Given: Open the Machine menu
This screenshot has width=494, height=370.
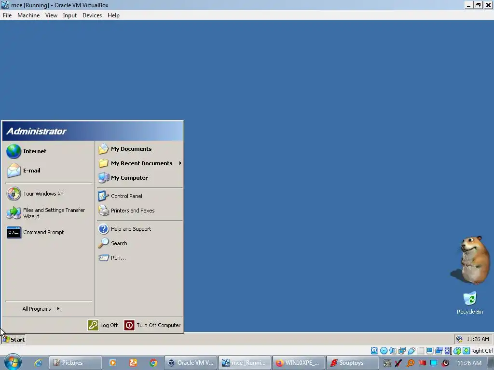Looking at the screenshot, I should tap(28, 15).
